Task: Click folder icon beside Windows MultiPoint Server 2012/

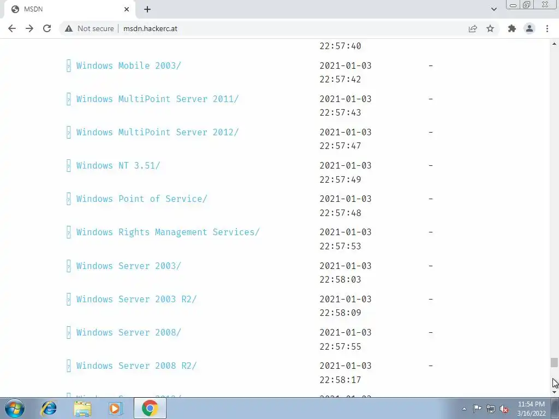Action: [x=68, y=132]
